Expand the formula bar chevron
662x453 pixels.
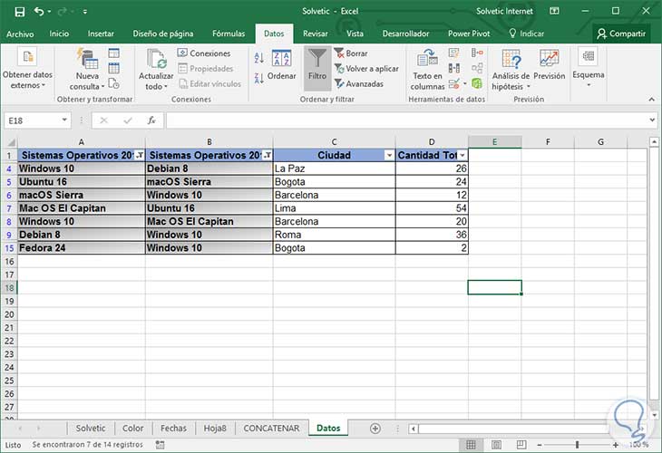[x=652, y=120]
